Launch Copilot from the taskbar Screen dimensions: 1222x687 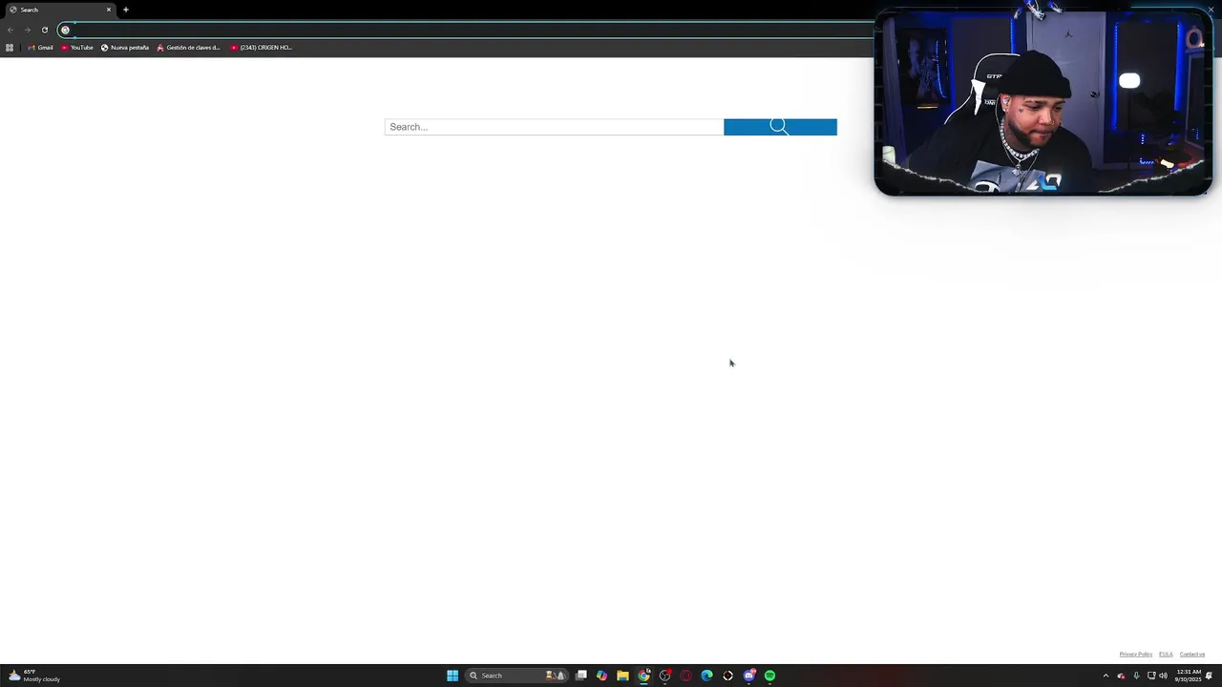[601, 676]
